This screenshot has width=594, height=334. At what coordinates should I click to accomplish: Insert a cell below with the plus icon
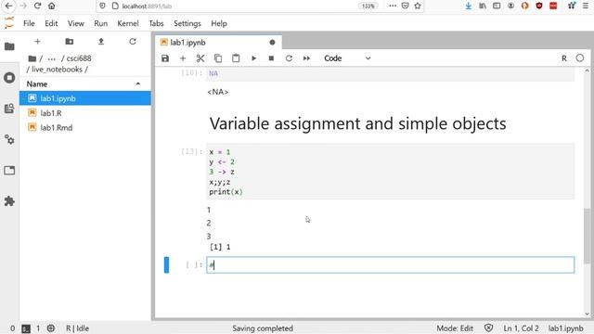[x=183, y=58]
